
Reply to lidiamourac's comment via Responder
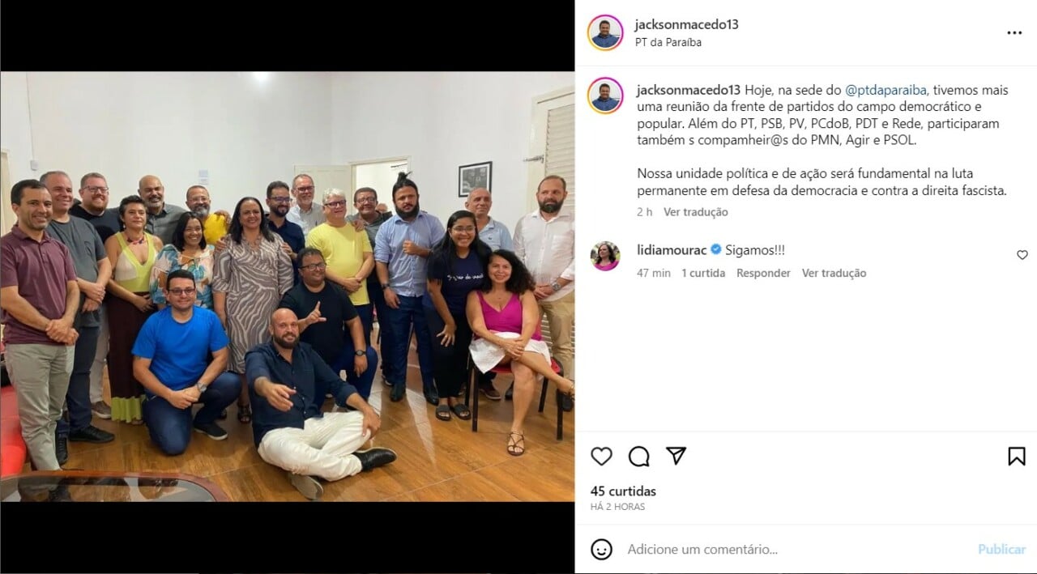pyautogui.click(x=763, y=273)
